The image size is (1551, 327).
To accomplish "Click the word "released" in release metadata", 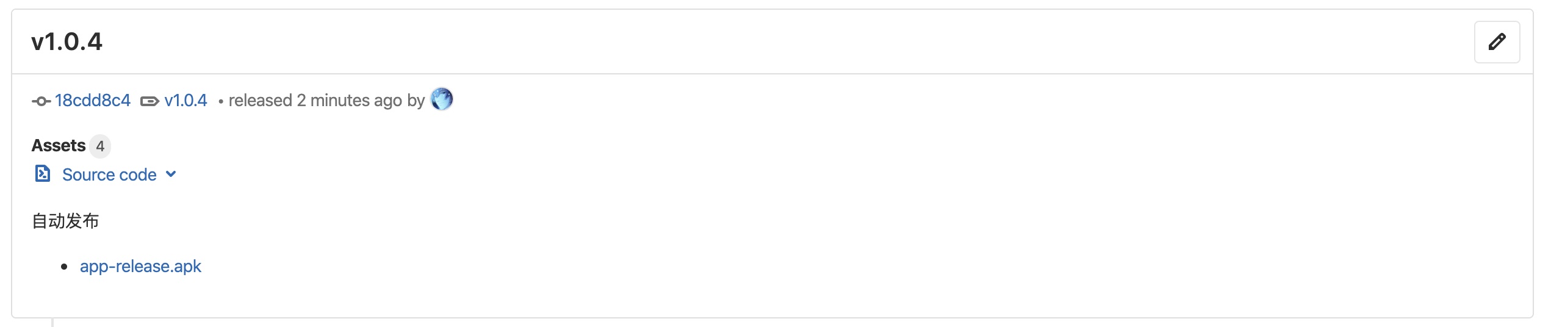I will point(261,101).
